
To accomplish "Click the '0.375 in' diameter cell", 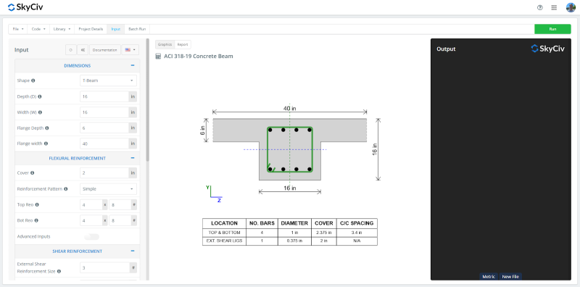I will point(294,241).
